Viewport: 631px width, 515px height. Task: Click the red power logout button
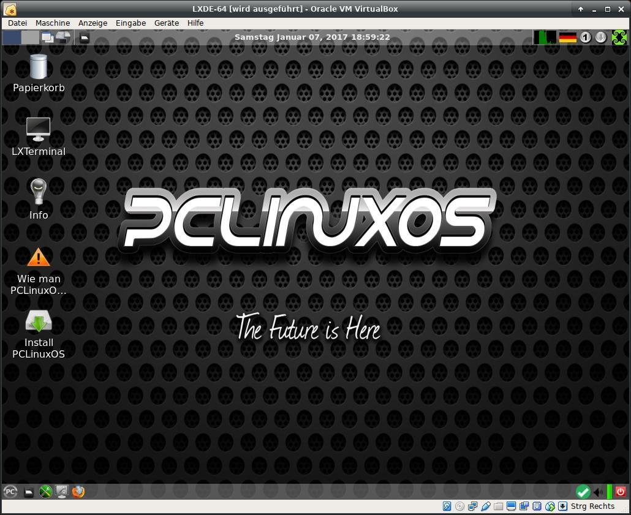[x=621, y=492]
